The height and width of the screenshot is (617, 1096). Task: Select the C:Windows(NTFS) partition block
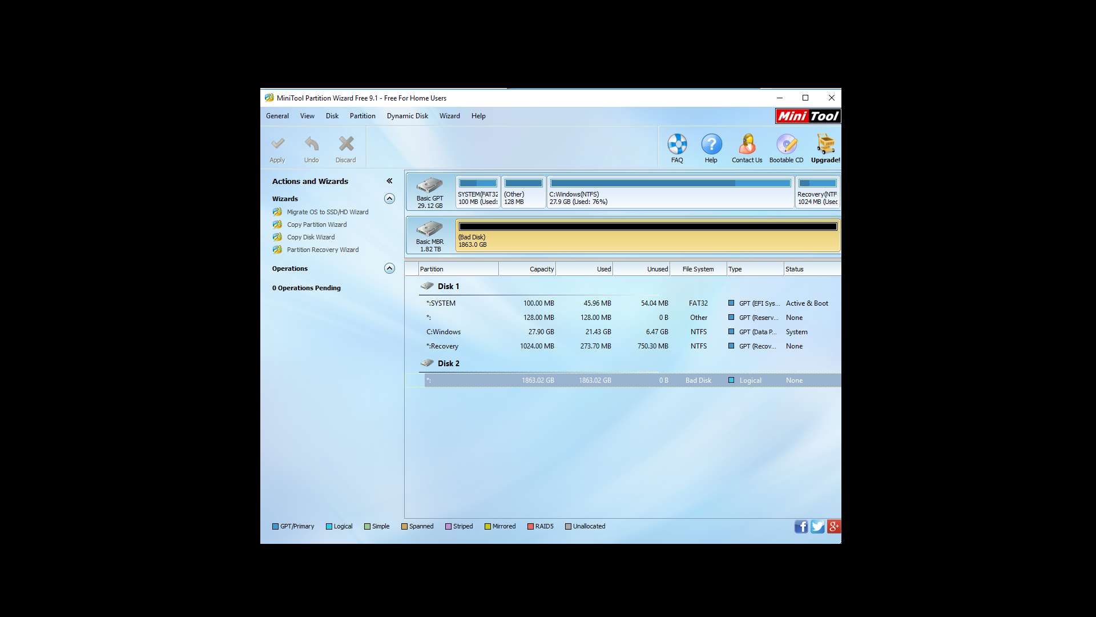(x=670, y=192)
